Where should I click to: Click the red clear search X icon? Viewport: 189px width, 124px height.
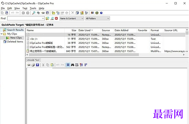click(x=56, y=18)
